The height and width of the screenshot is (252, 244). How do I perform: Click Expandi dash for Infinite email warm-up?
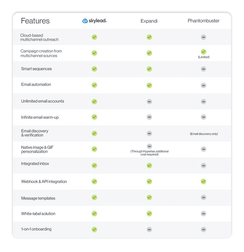click(x=149, y=117)
